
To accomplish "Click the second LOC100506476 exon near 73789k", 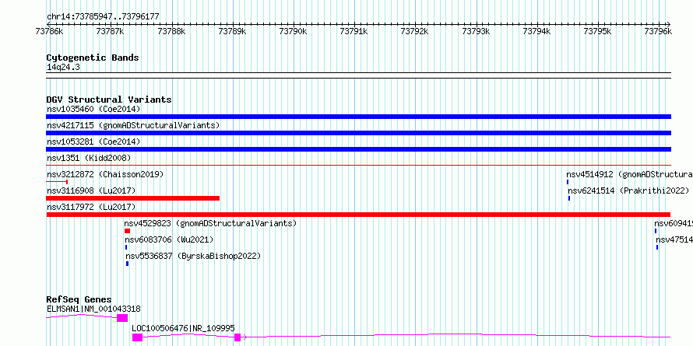I will (x=237, y=337).
